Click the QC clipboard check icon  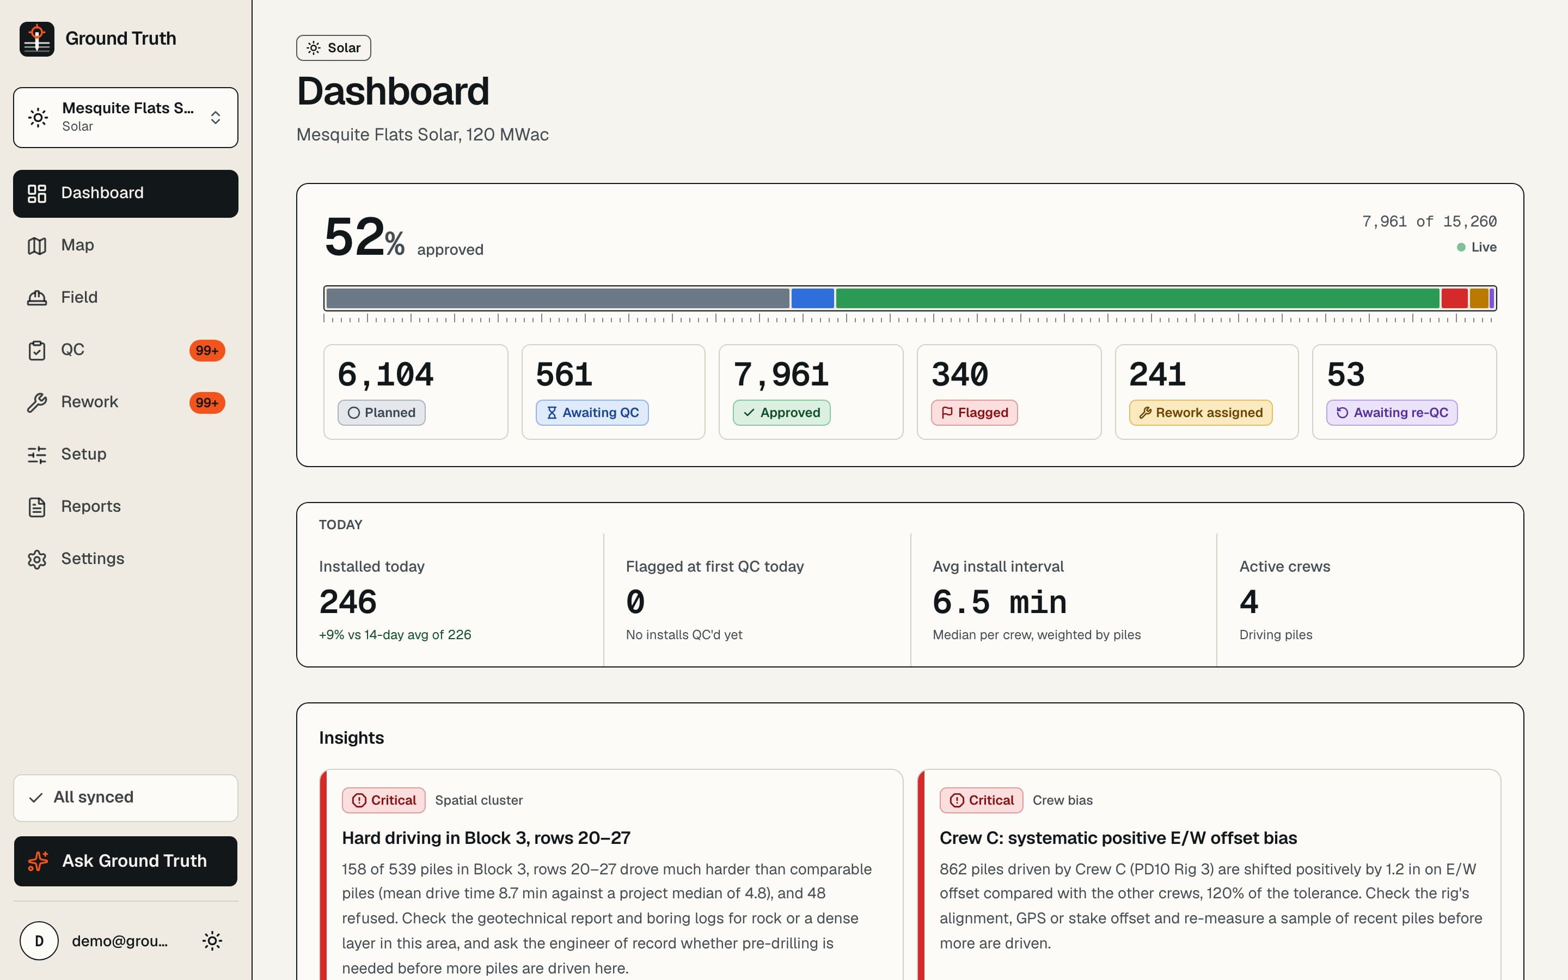tap(37, 350)
